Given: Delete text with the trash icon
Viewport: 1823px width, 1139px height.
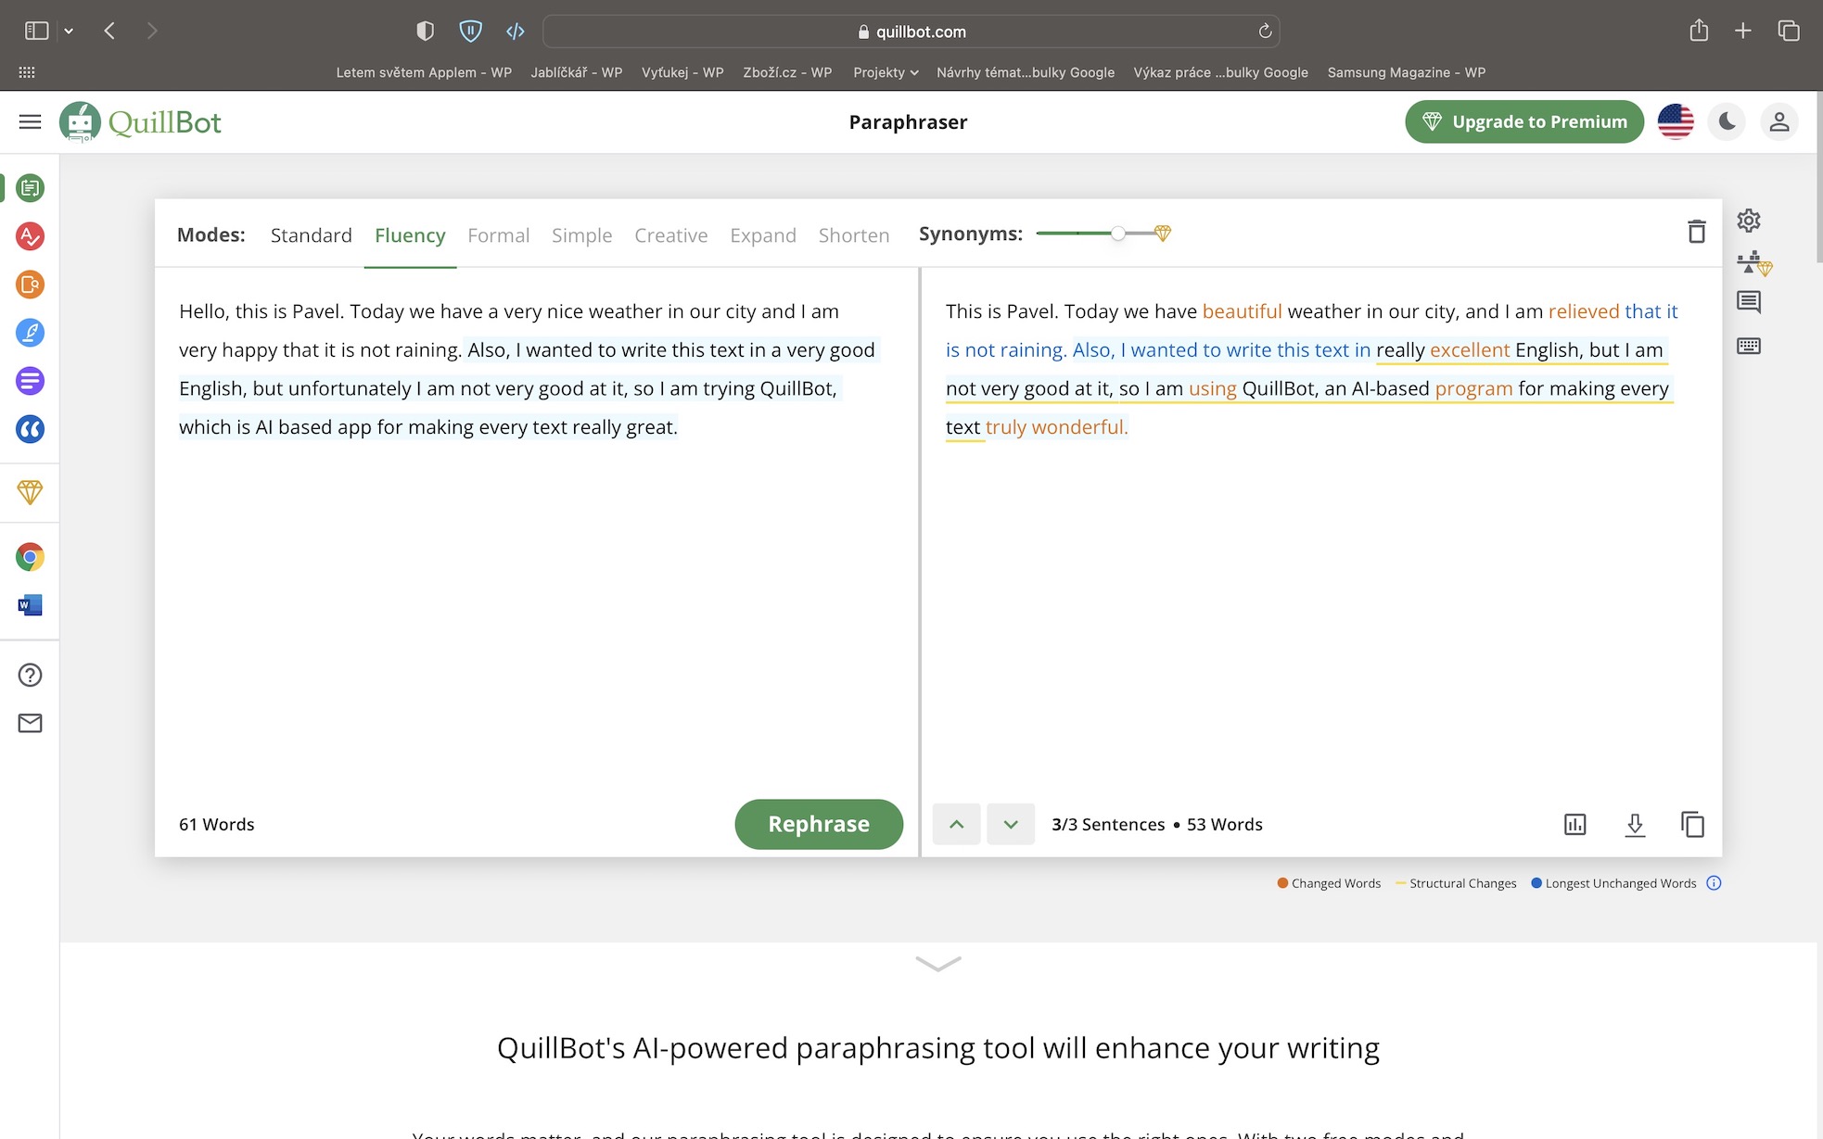Looking at the screenshot, I should [1696, 232].
